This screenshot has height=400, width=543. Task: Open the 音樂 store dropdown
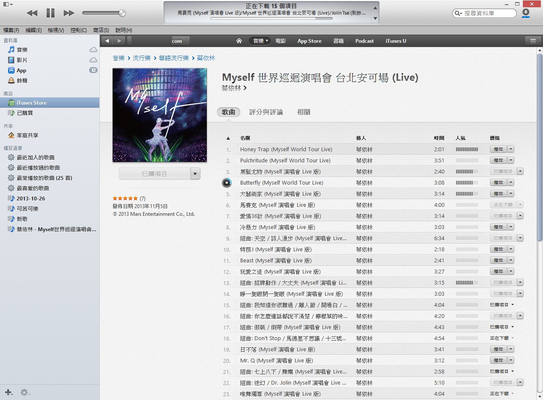coord(260,41)
